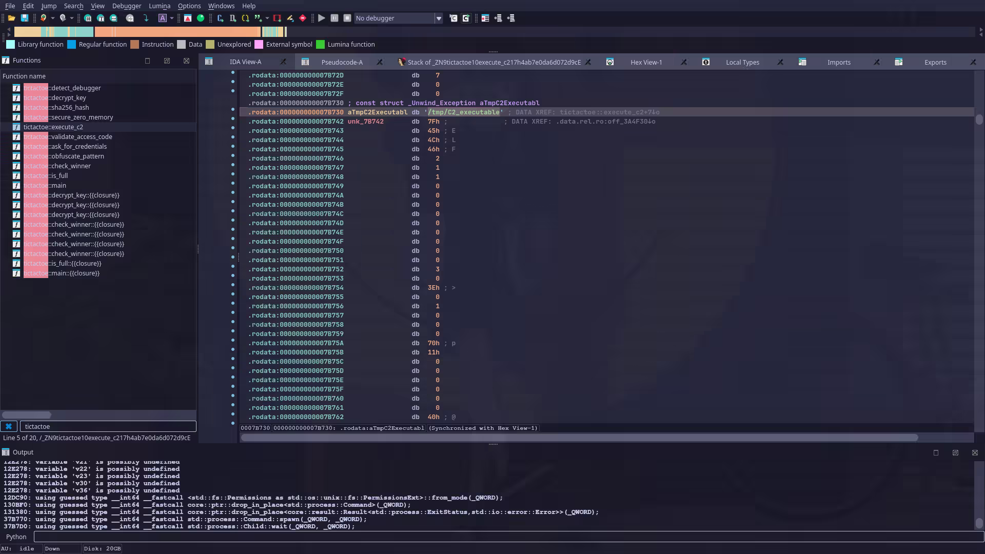This screenshot has width=985, height=554.
Task: Click the open file folder icon
Action: coord(11,18)
